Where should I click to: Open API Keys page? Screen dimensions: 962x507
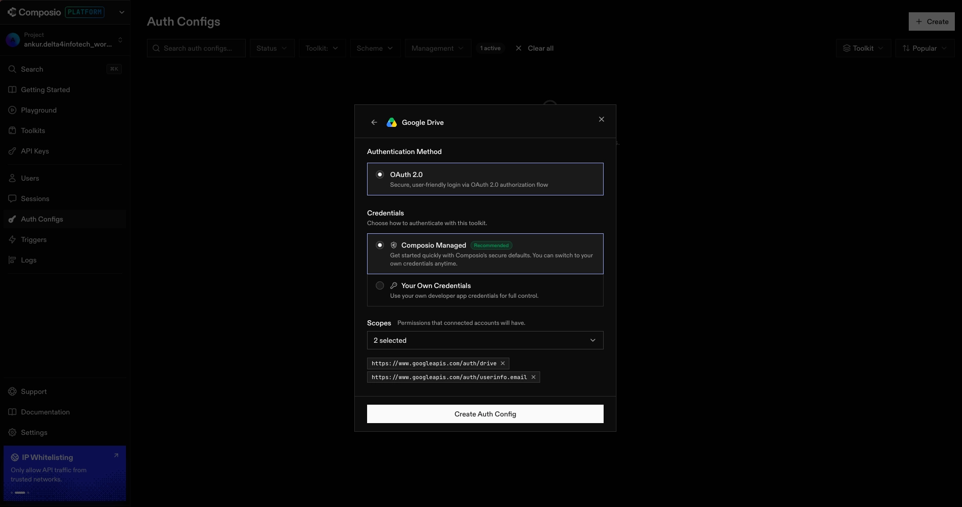(65, 151)
